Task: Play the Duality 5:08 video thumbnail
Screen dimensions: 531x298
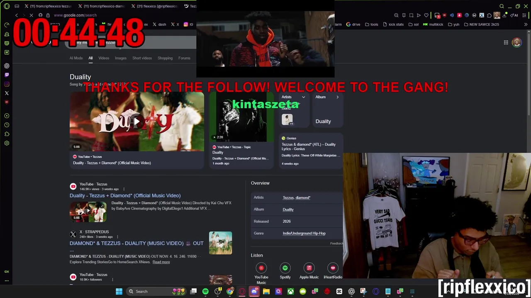Action: coord(137,122)
